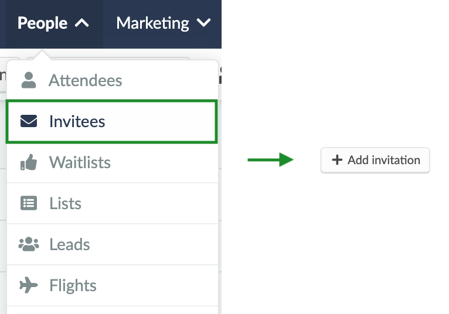Open the Flights menu entry
This screenshot has height=314, width=449.
pos(113,285)
